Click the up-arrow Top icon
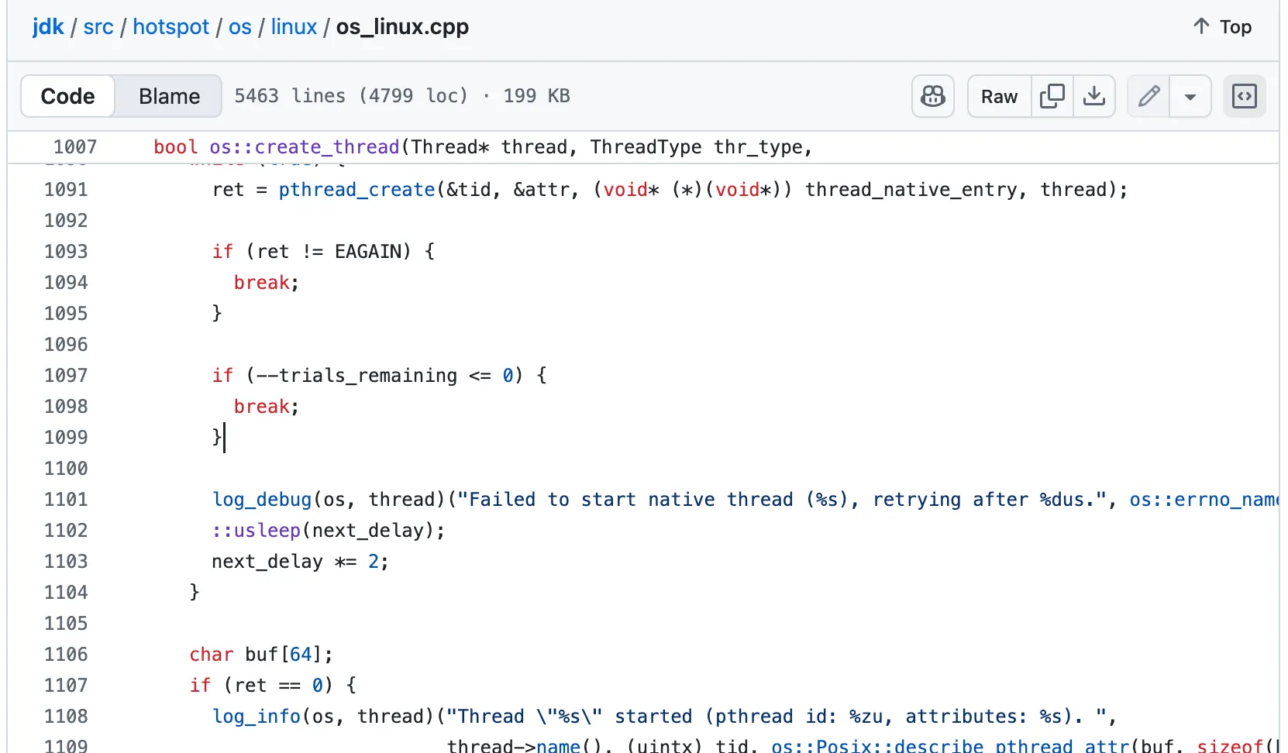The width and height of the screenshot is (1288, 753). (x=1201, y=26)
